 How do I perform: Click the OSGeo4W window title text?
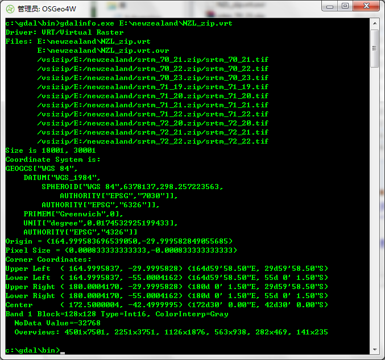click(47, 9)
